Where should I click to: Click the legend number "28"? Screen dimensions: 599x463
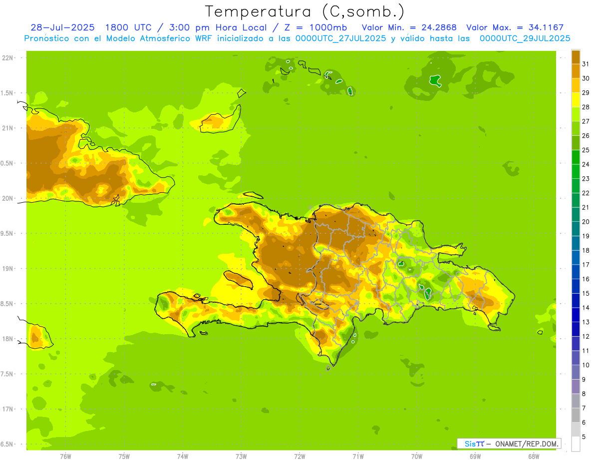pos(586,107)
